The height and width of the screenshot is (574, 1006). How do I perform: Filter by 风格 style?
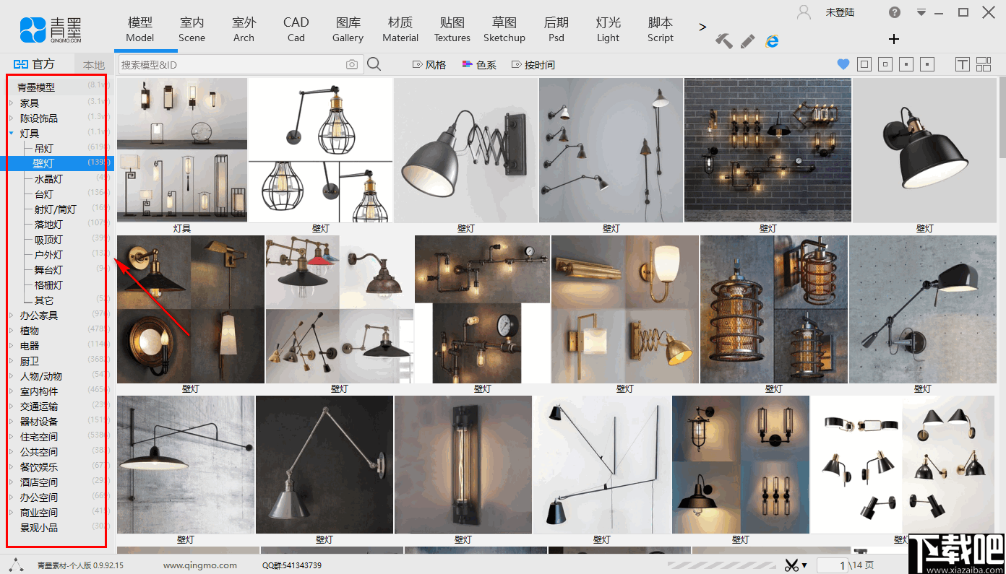tap(429, 65)
